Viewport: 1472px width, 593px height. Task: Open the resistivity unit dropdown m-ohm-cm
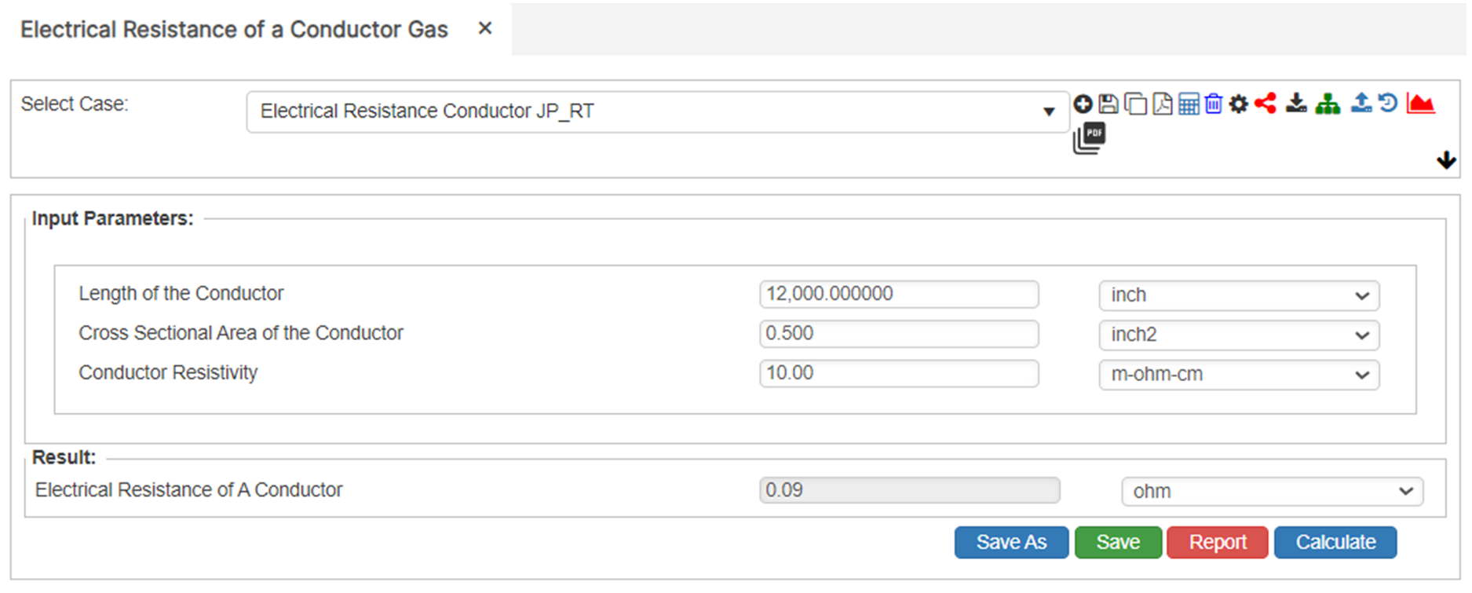pos(1239,375)
